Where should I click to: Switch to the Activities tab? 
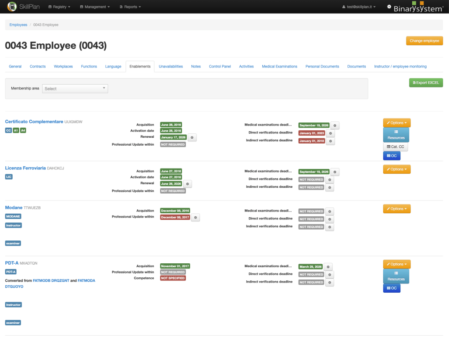pyautogui.click(x=246, y=67)
